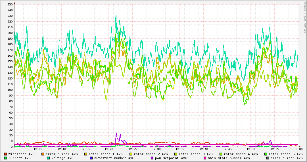Click the dark gray error_number AVG swatch
307x162 pixels.
pyautogui.click(x=268, y=158)
